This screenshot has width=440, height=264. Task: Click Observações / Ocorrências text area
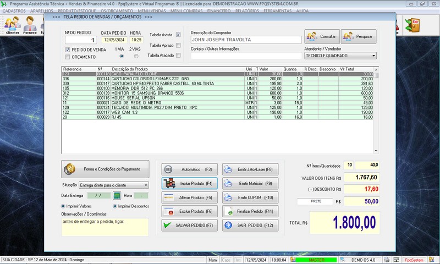click(x=105, y=227)
